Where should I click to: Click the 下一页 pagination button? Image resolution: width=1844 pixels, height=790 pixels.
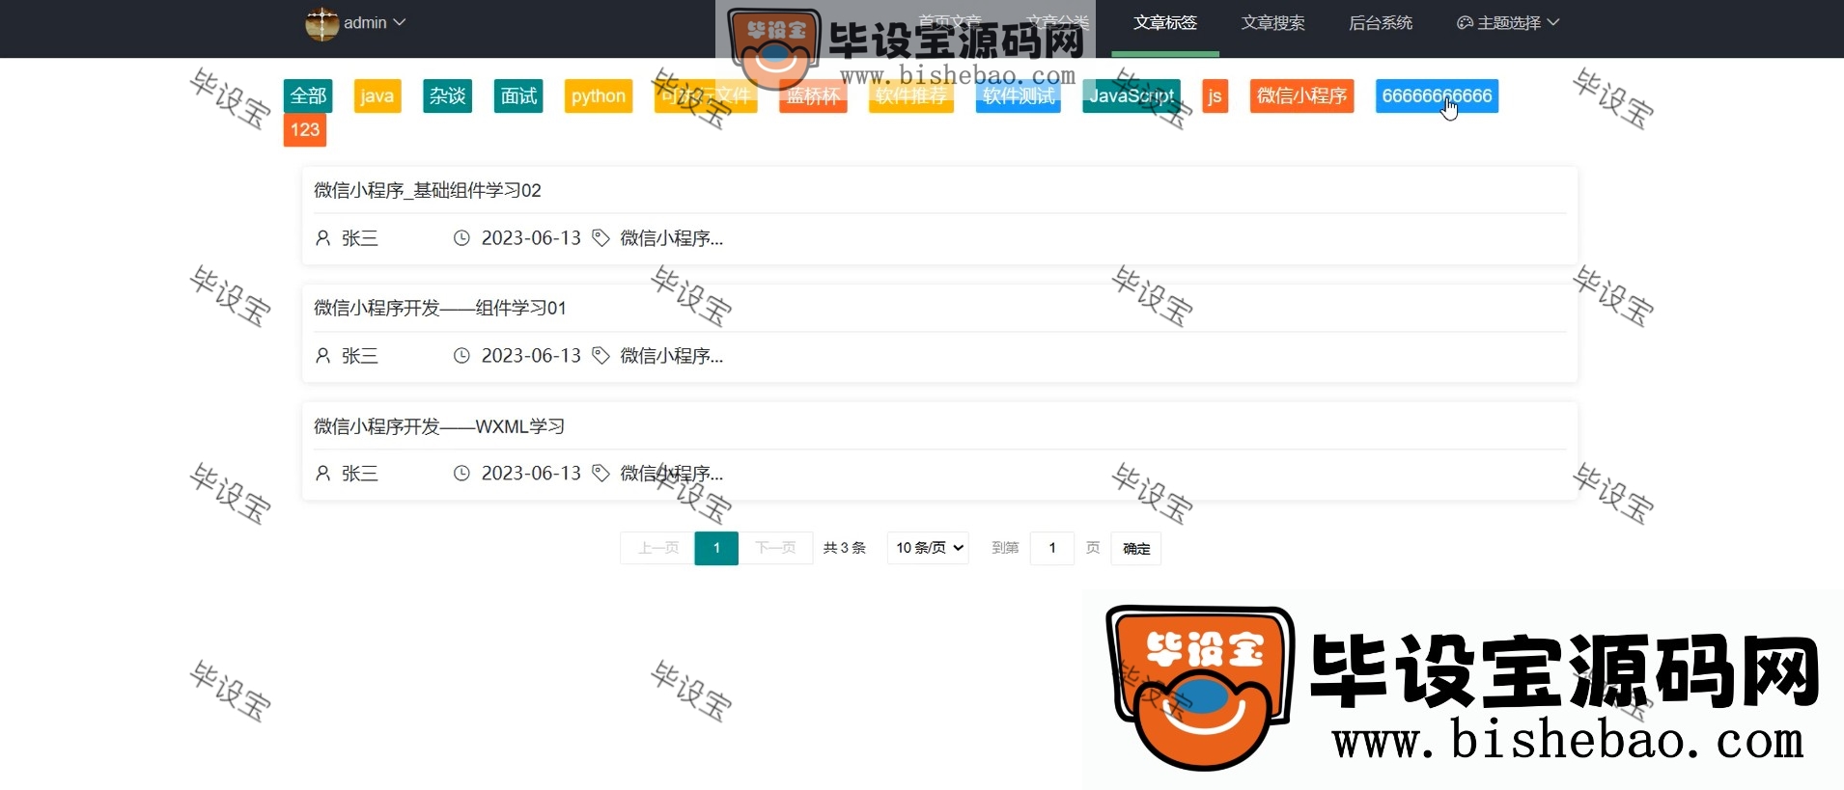tap(775, 548)
